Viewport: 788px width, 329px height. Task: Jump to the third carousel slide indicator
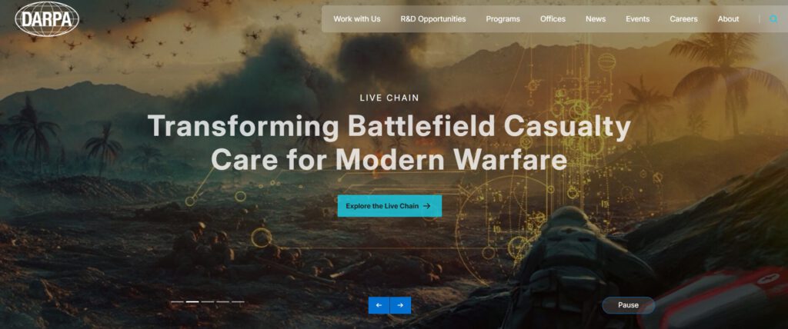pyautogui.click(x=208, y=302)
